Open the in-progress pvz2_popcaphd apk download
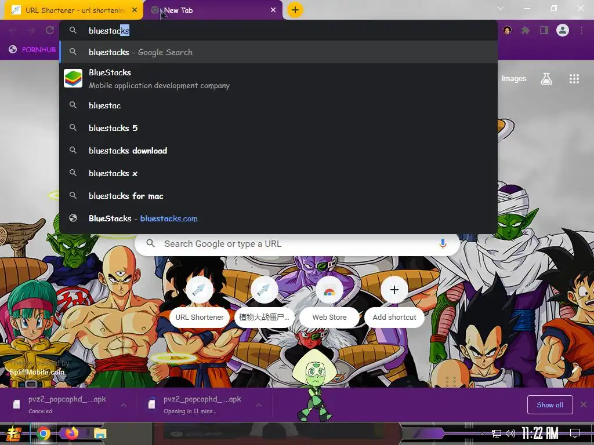Screen dimensions: 594x445 click(x=197, y=404)
